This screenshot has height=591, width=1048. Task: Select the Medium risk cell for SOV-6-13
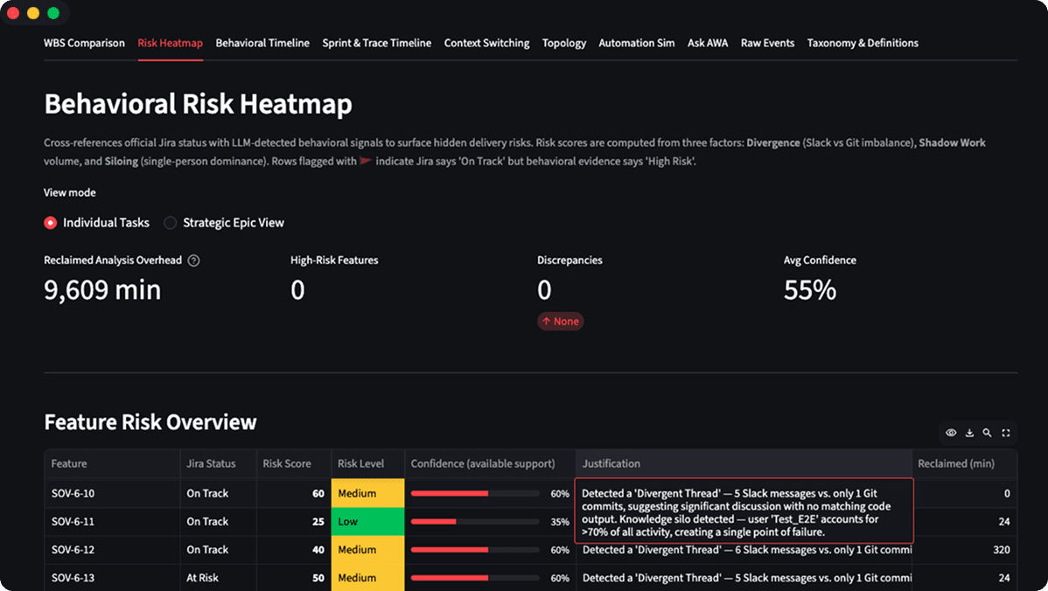point(367,578)
